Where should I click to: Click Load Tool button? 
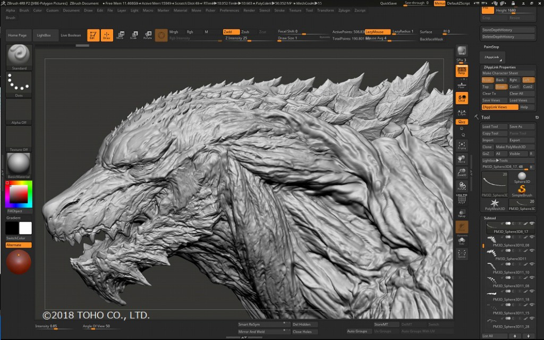(495, 126)
